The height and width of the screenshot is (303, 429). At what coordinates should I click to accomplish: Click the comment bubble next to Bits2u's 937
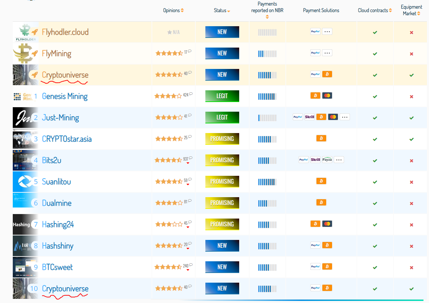tap(191, 158)
